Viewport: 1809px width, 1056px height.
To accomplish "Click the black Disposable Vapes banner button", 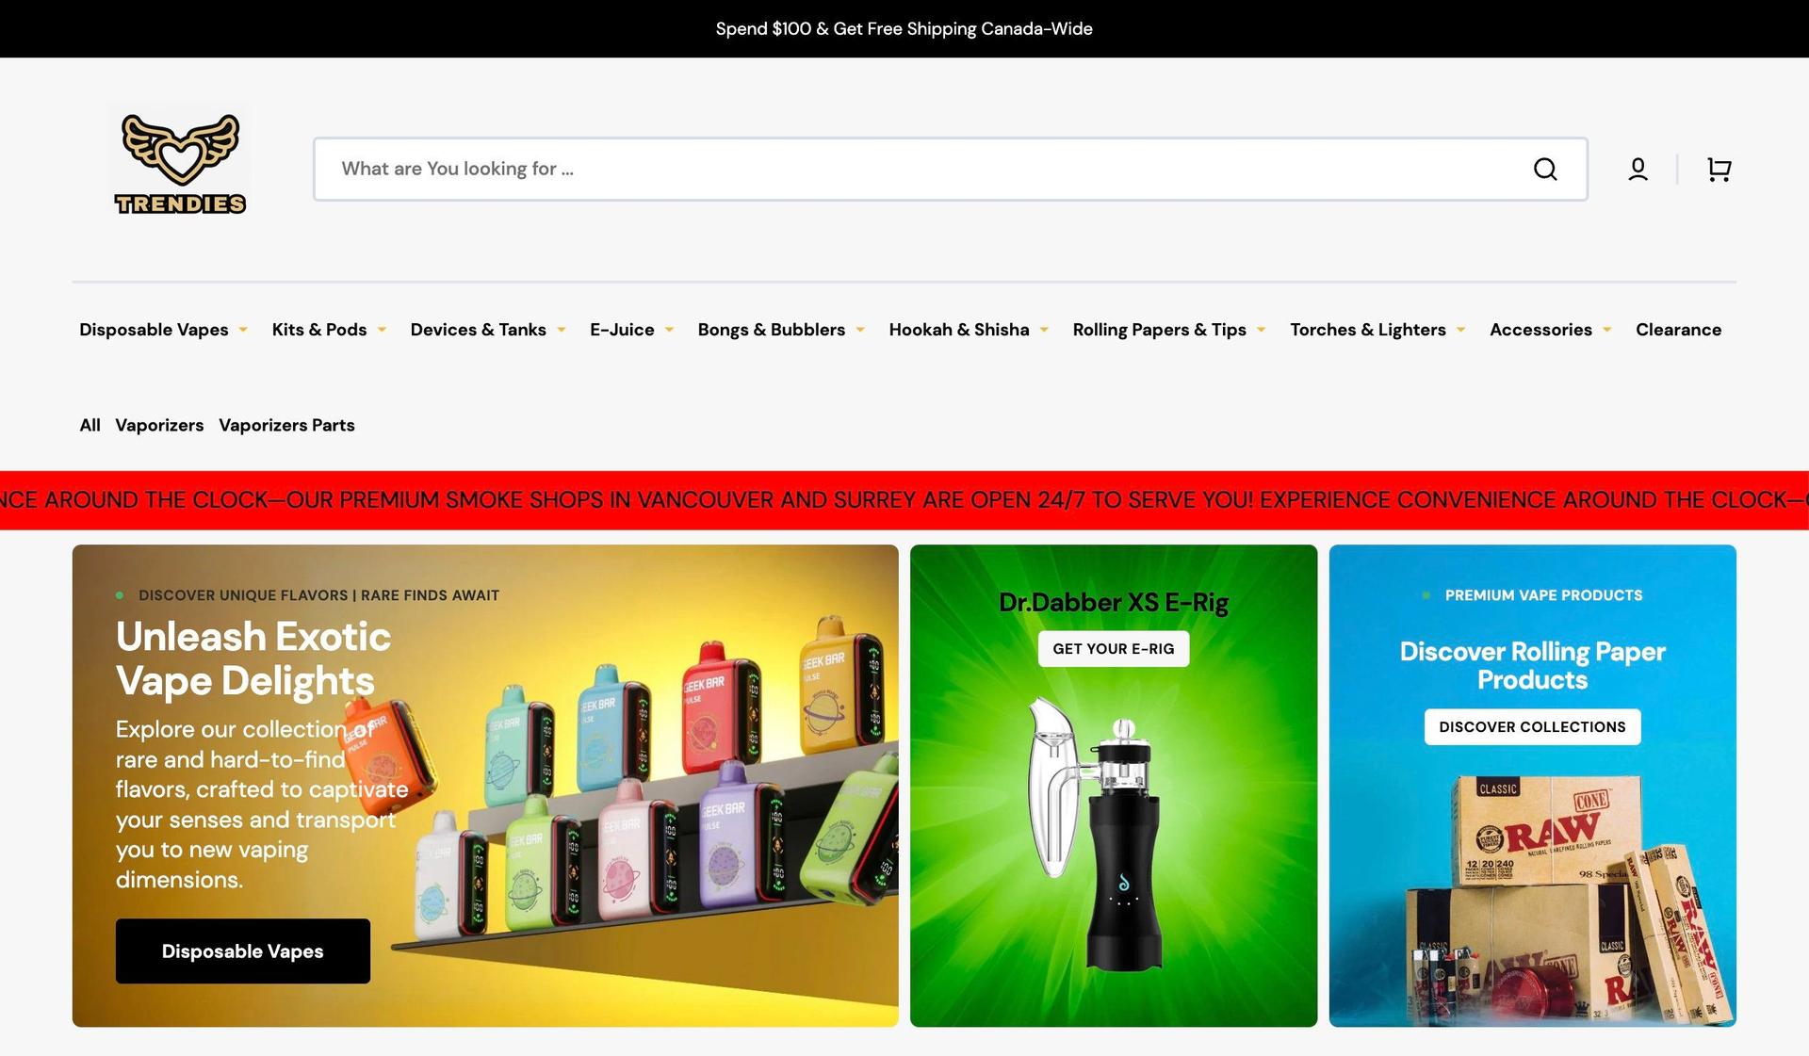I will click(243, 951).
